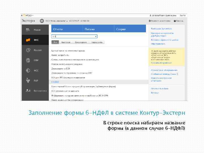Select the Бухгалтерские filter button
This screenshot has width=204, height=153.
81,42
